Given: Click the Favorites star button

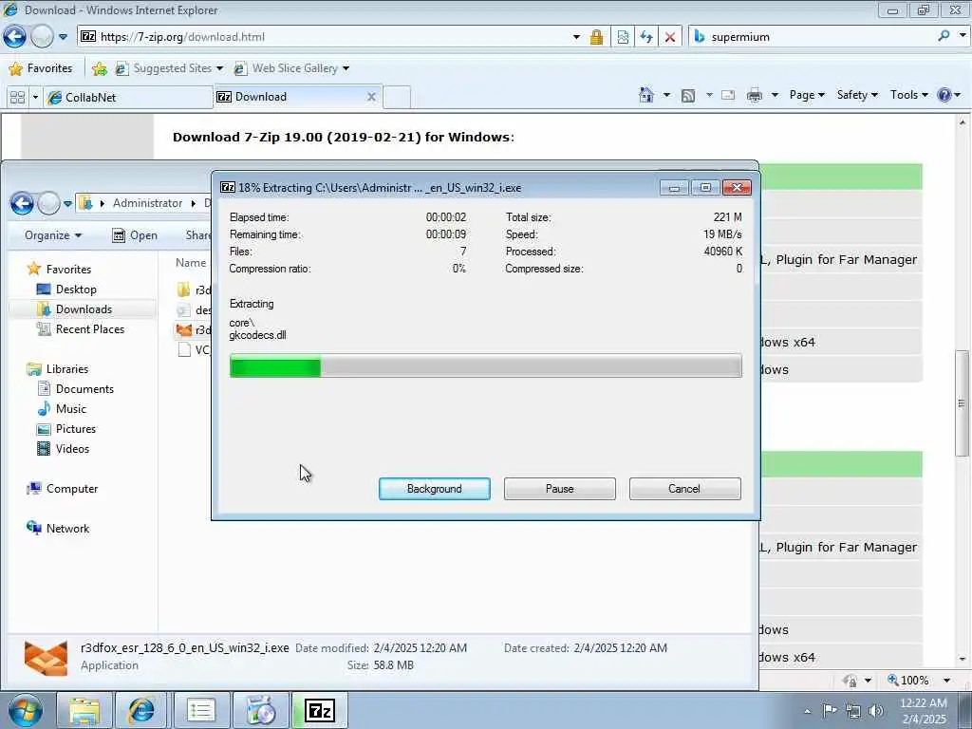Looking at the screenshot, I should pos(41,68).
